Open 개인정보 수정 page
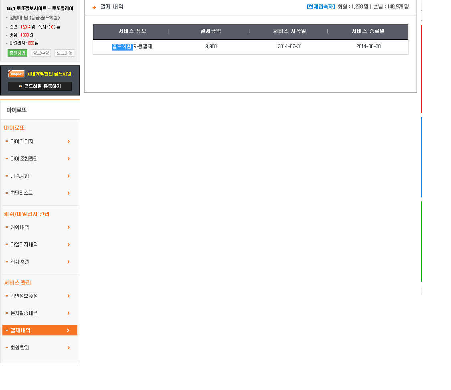451x390 pixels. [24, 296]
